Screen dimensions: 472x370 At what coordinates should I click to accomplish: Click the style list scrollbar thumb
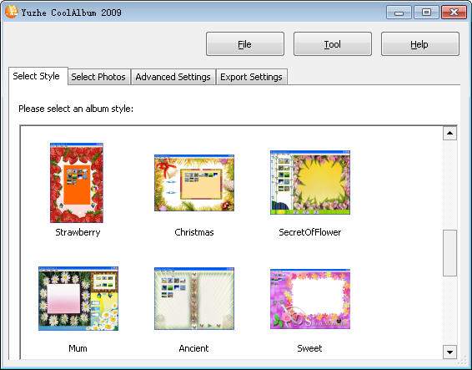tap(449, 253)
